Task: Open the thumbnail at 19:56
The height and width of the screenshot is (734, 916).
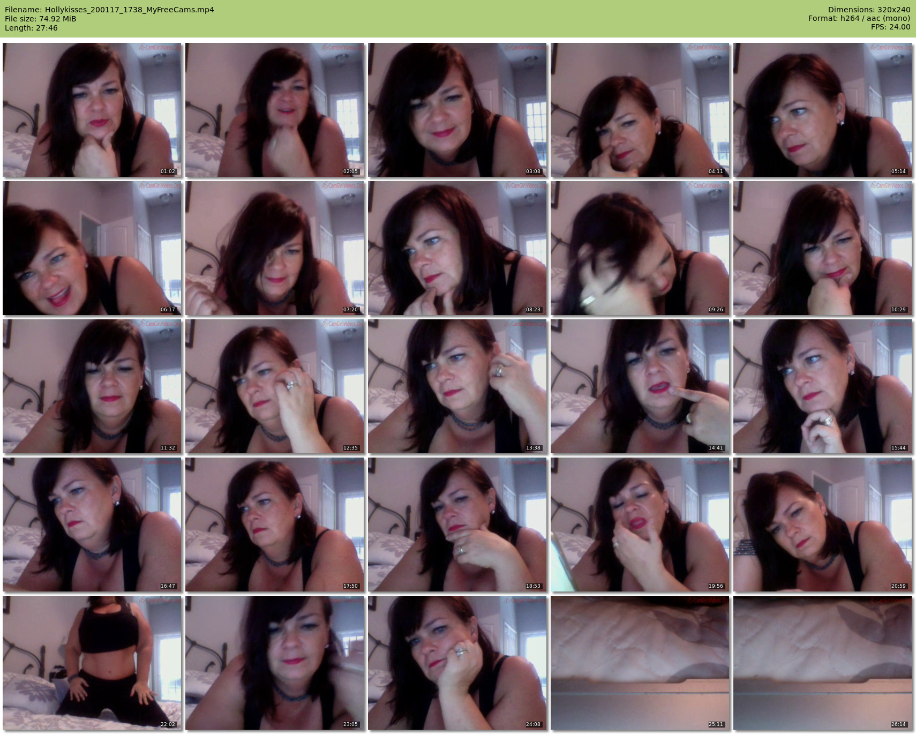Action: click(640, 525)
